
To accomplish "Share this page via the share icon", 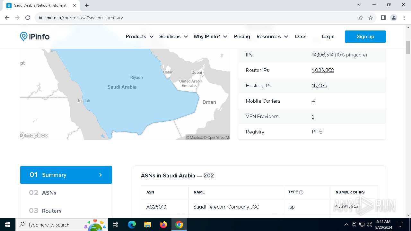I will tap(360, 18).
